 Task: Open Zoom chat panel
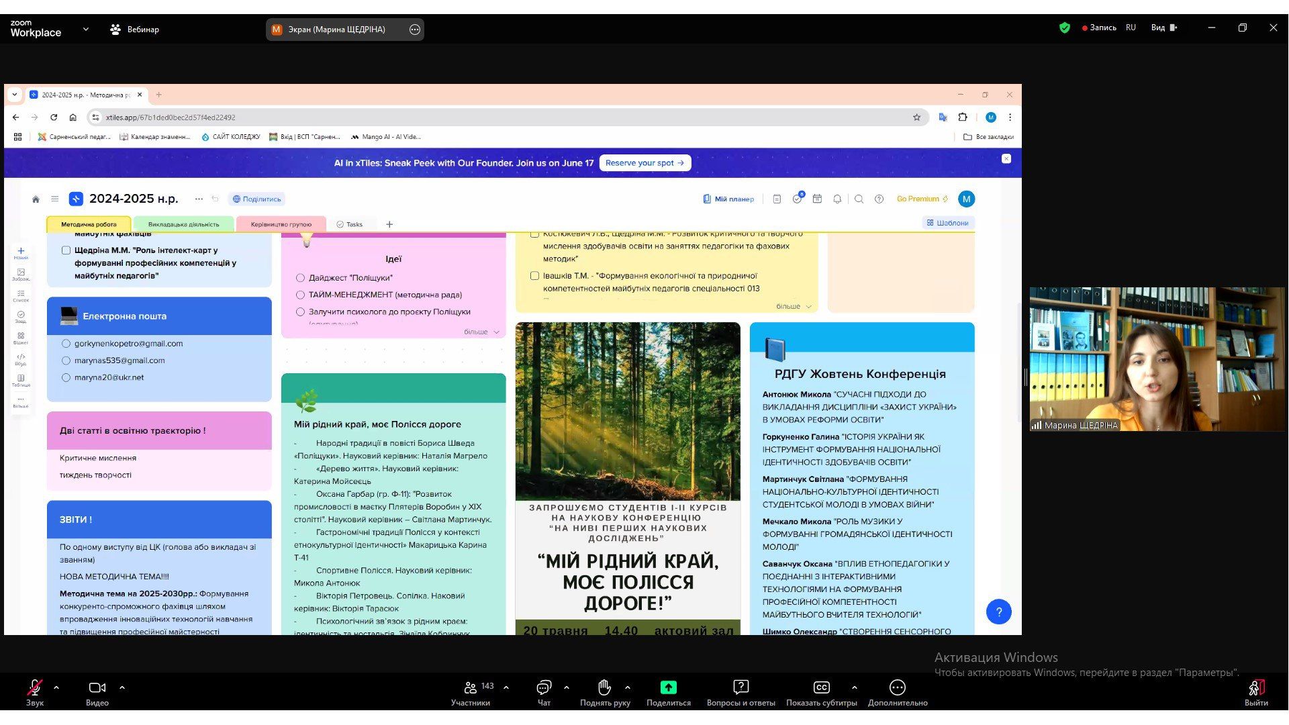click(544, 693)
